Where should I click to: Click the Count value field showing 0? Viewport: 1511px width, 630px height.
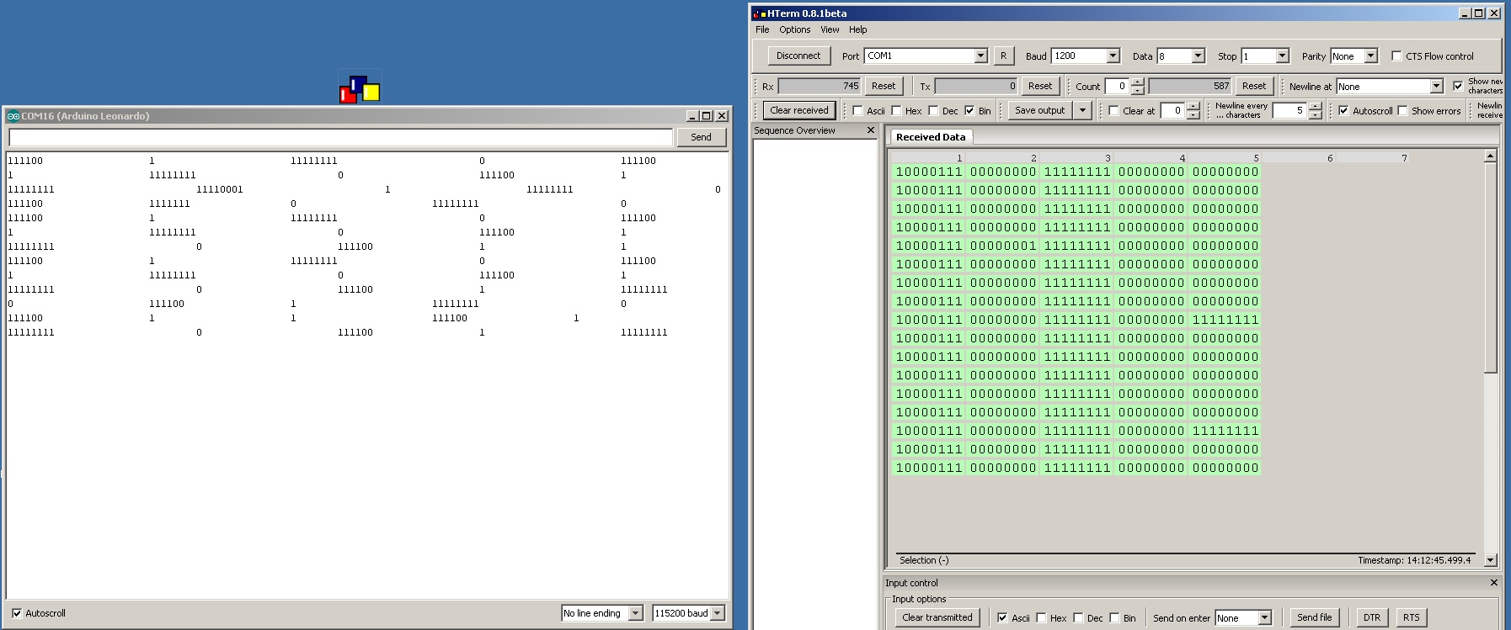point(1118,86)
